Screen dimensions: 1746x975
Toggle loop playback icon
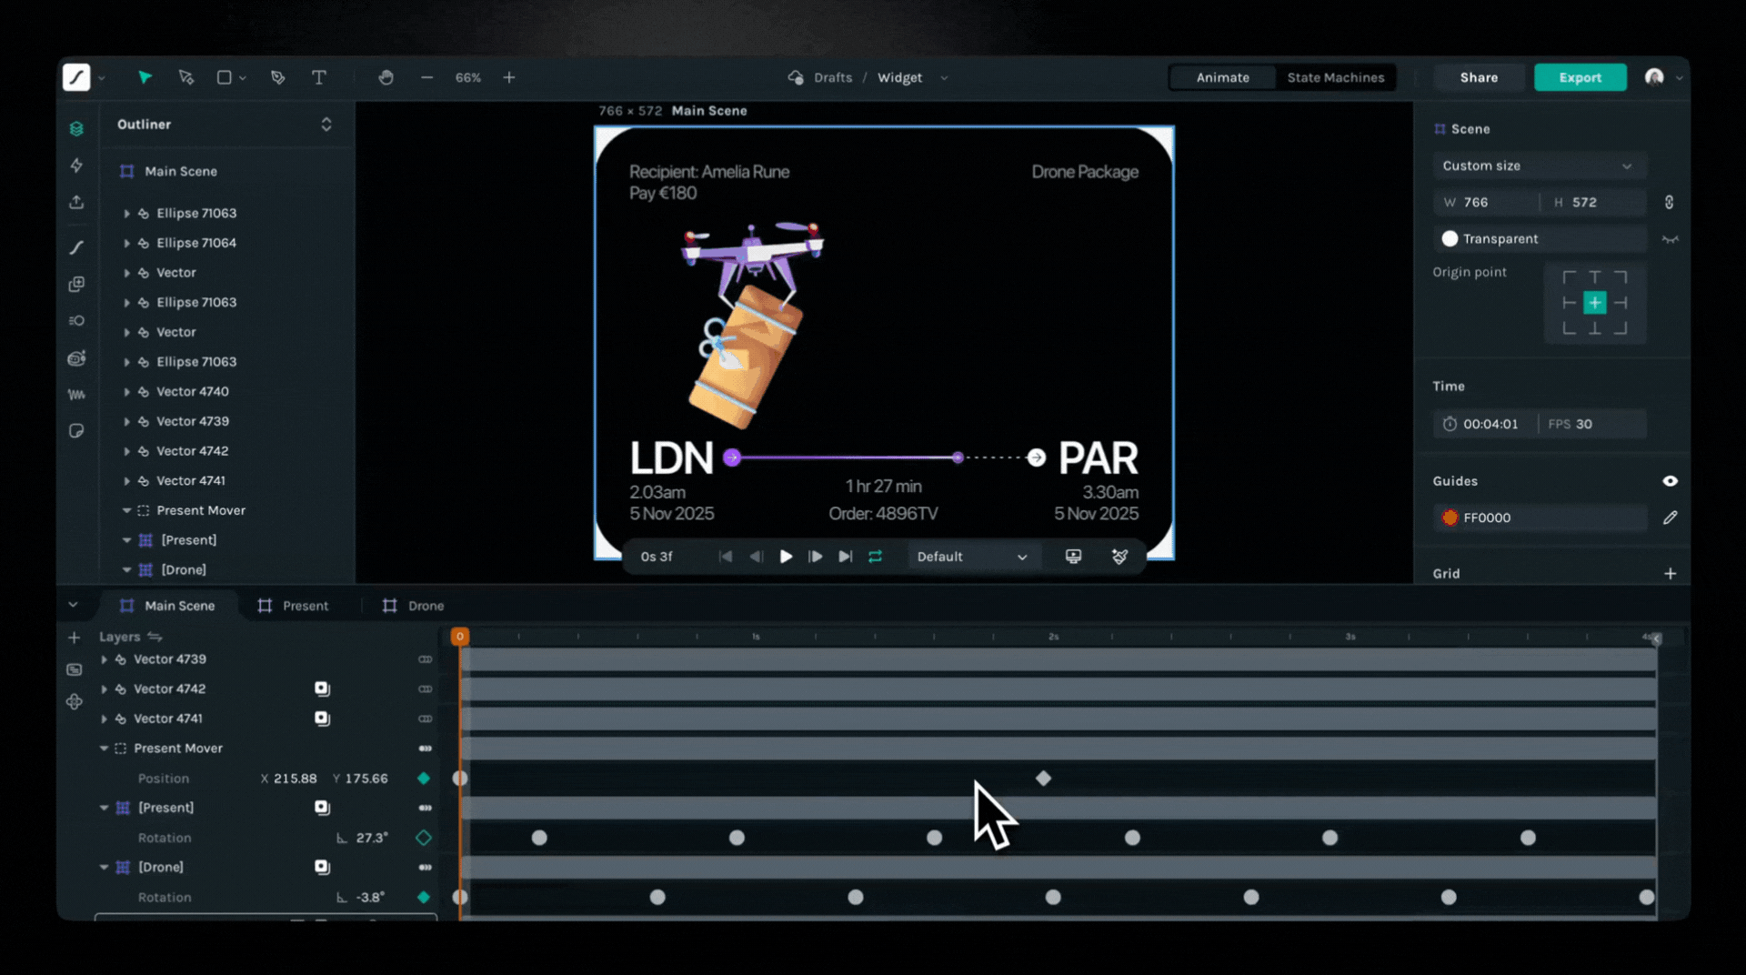[875, 557]
